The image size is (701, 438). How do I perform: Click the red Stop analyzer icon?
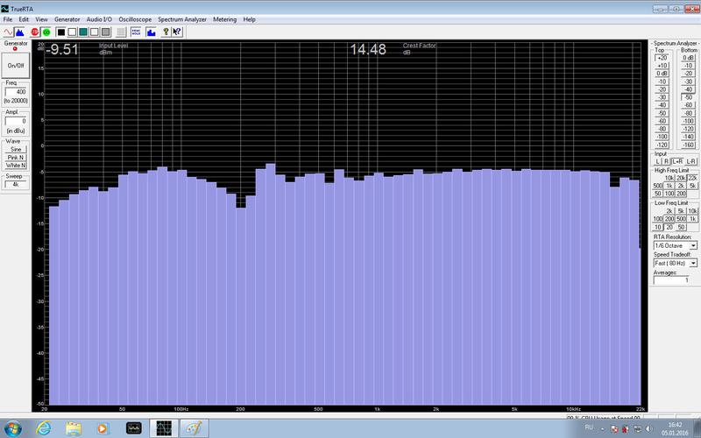click(34, 32)
